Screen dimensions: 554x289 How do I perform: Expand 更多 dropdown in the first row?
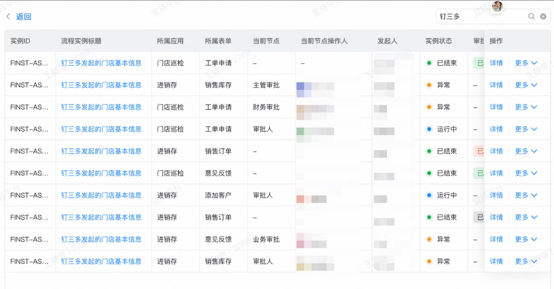(x=526, y=63)
